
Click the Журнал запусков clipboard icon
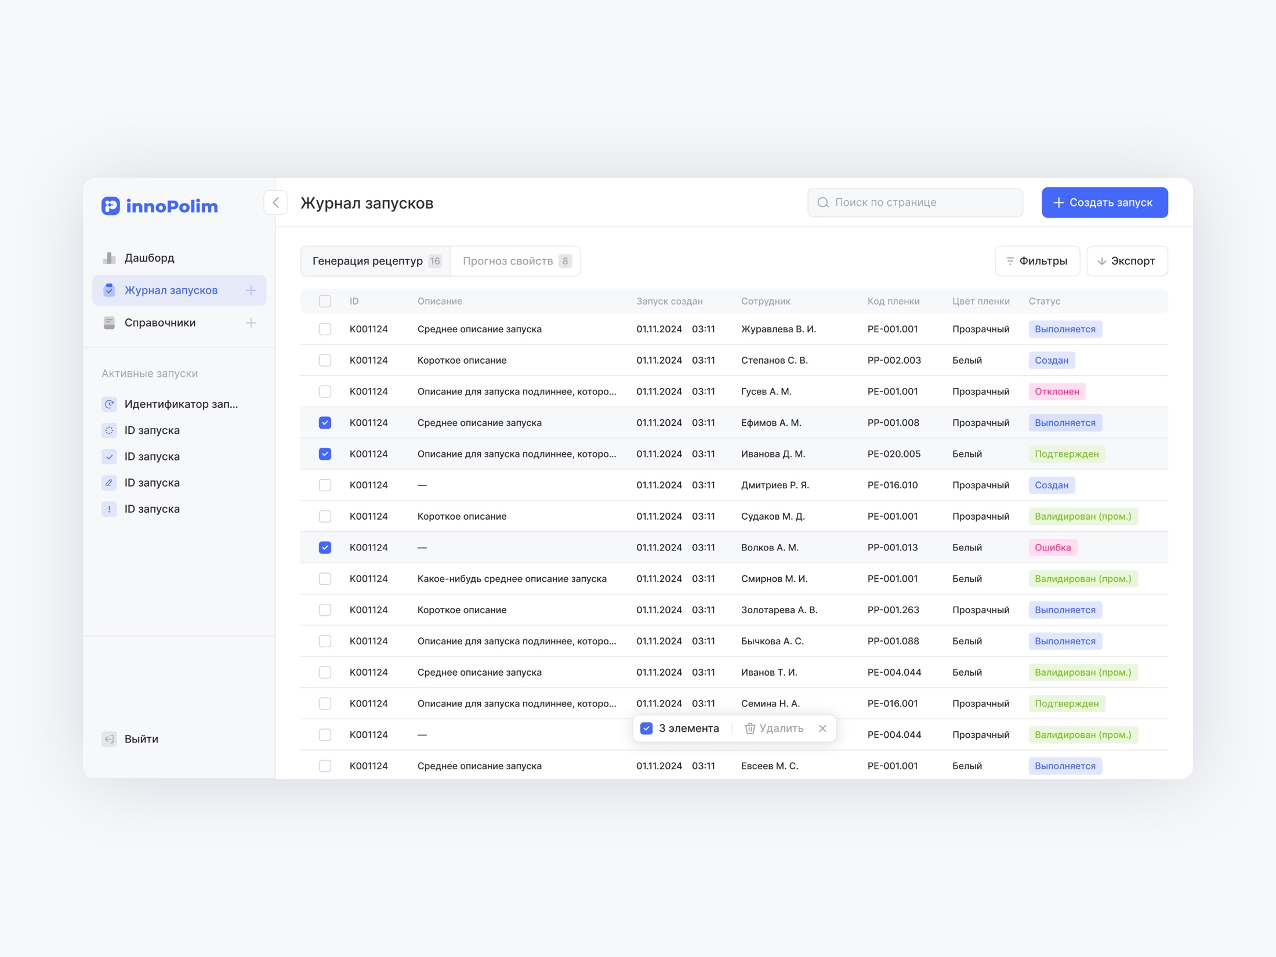[109, 290]
